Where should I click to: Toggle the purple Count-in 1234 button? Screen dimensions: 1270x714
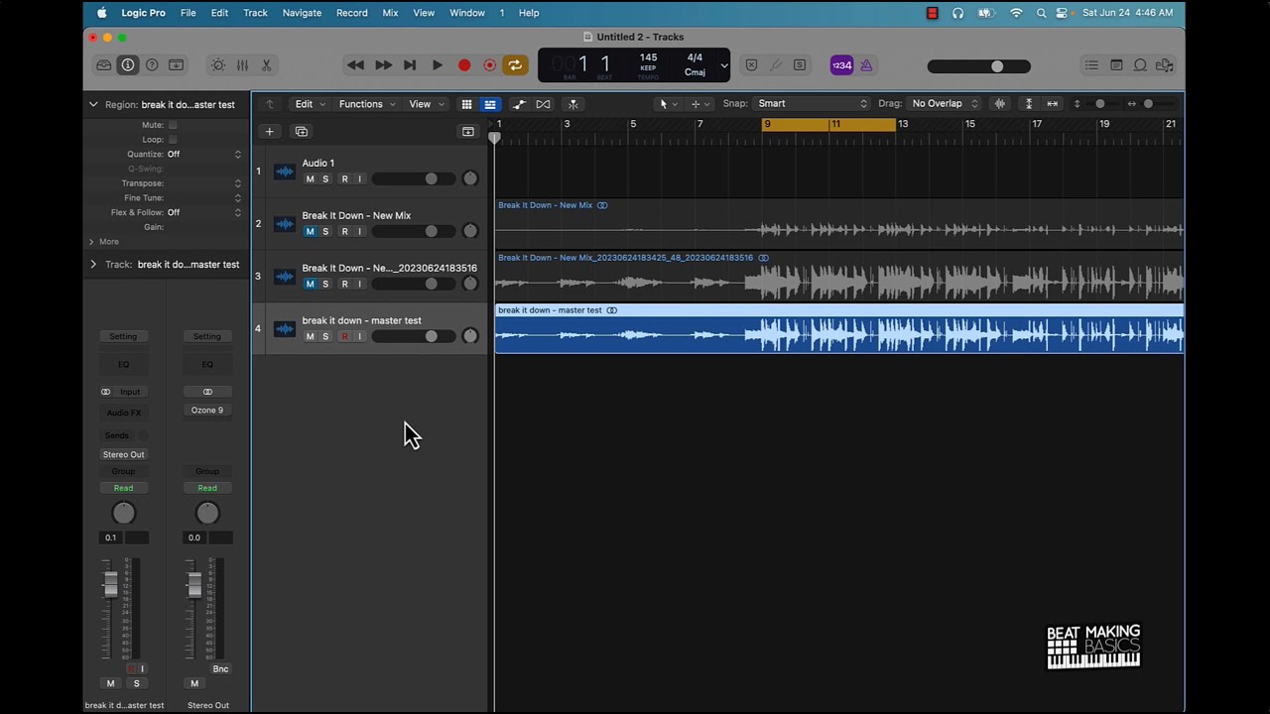841,65
